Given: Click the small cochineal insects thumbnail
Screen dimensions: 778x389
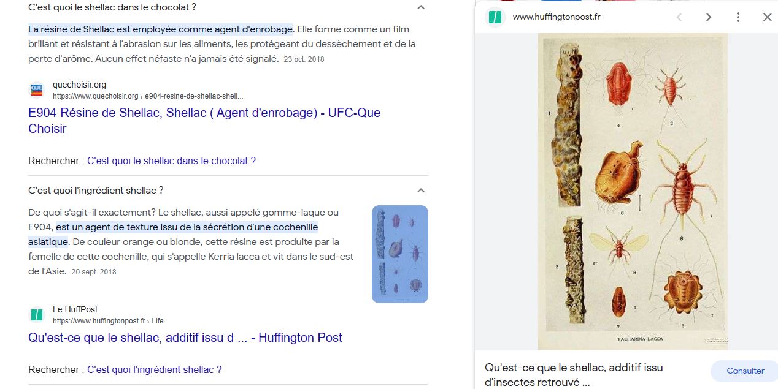Looking at the screenshot, I should 400,254.
